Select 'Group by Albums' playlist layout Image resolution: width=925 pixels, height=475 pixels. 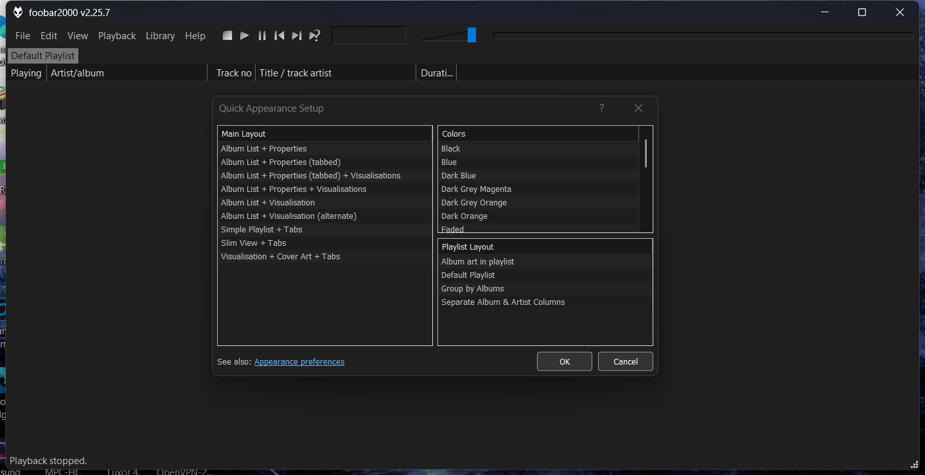545,289
